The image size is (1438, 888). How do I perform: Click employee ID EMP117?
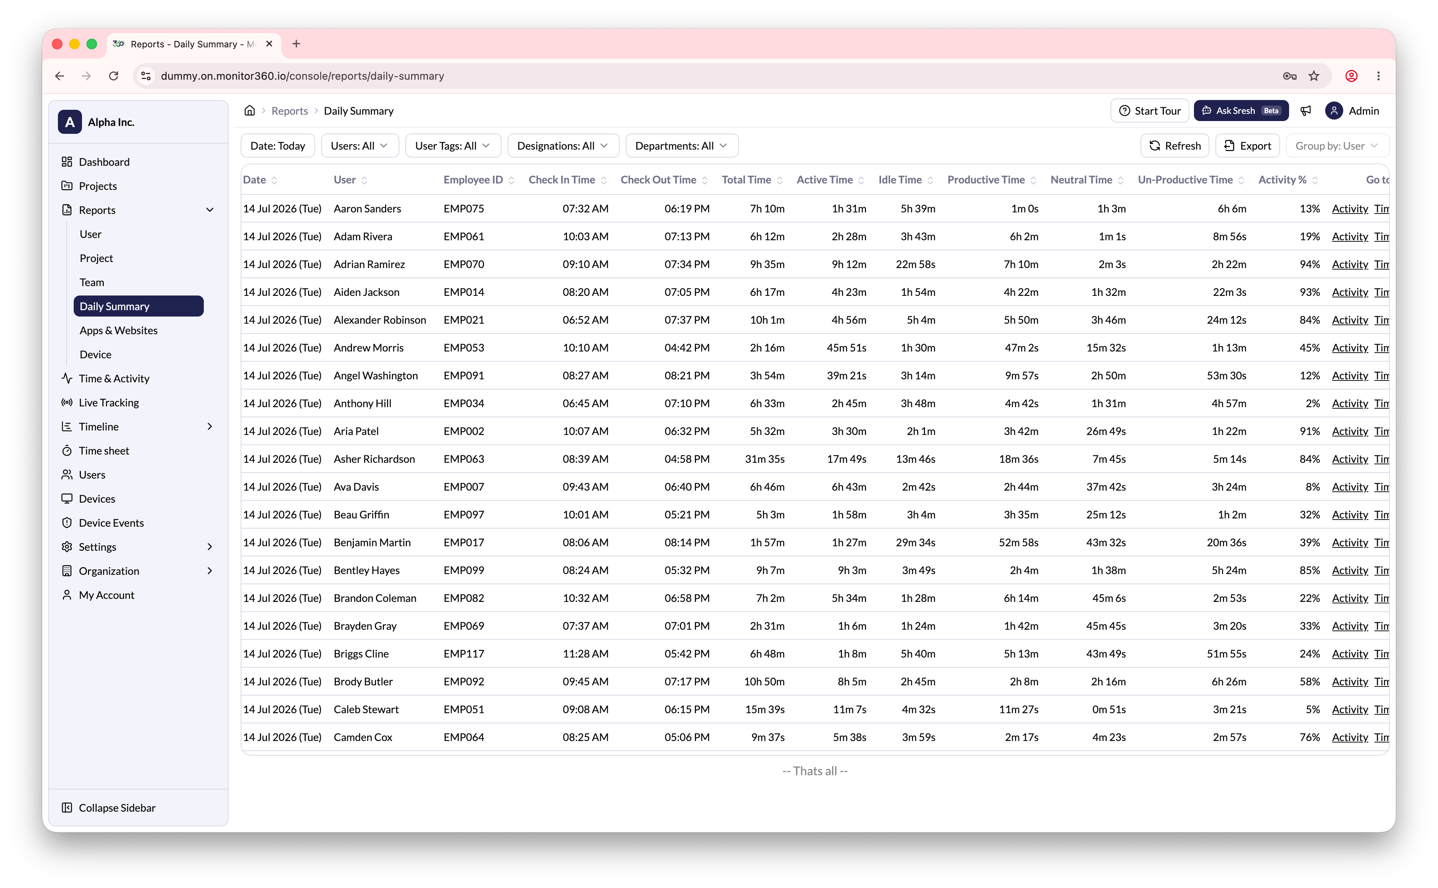coord(463,654)
